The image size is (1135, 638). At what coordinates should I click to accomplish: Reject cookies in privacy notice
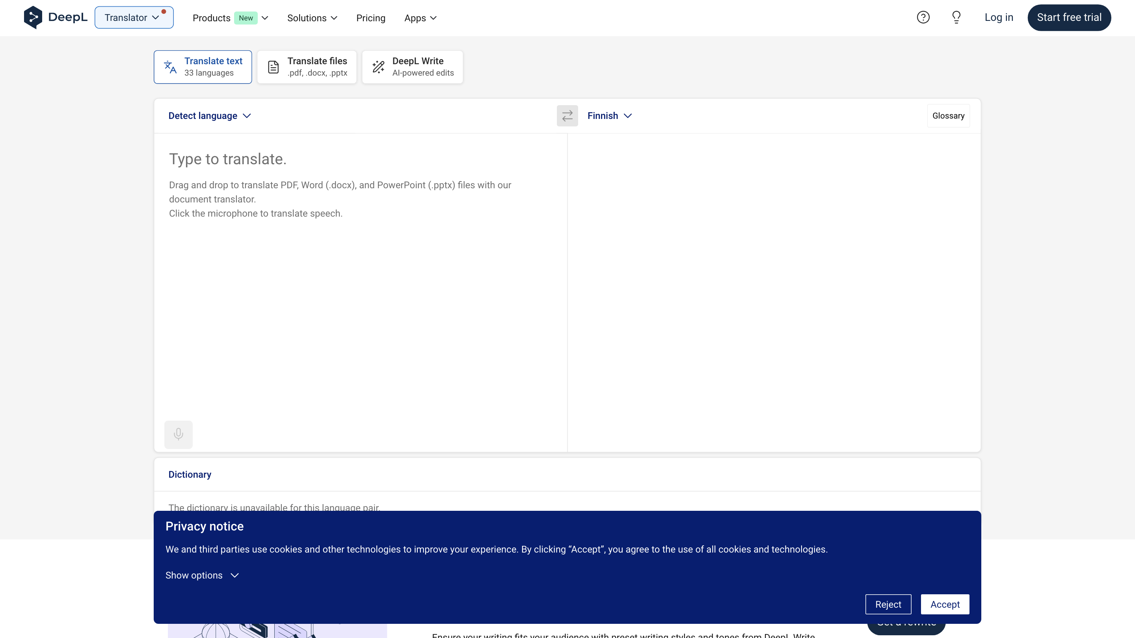click(x=888, y=604)
